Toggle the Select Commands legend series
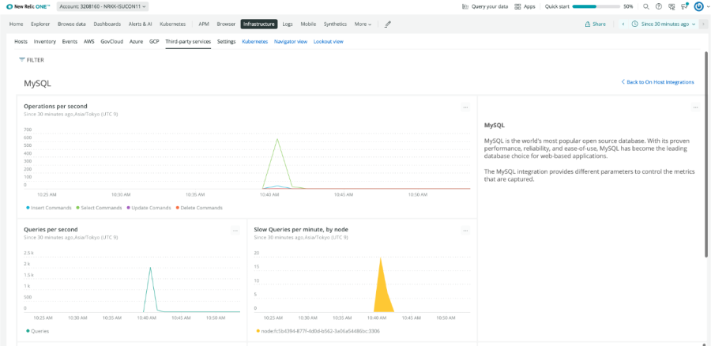711x346 pixels. [x=99, y=208]
